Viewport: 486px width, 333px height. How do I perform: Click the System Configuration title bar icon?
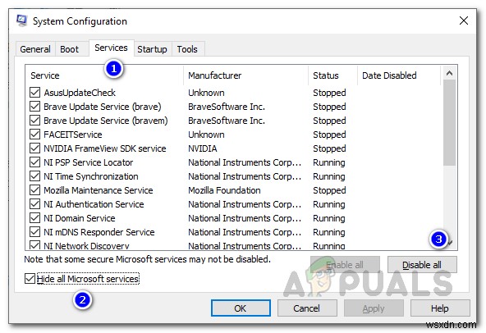[x=21, y=21]
